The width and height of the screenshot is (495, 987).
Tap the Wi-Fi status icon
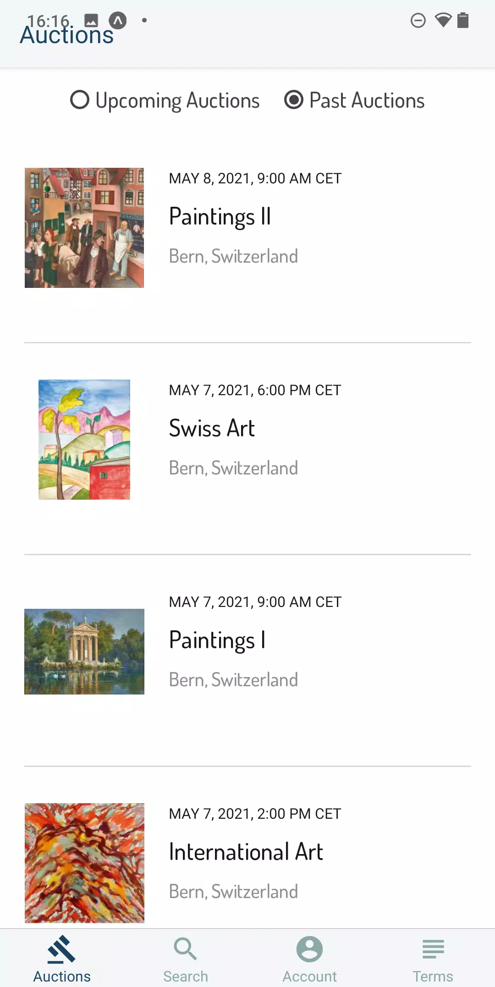pyautogui.click(x=443, y=21)
